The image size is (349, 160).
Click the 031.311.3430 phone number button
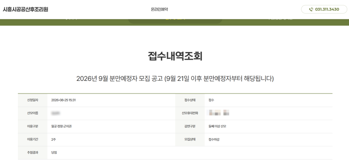324,9
